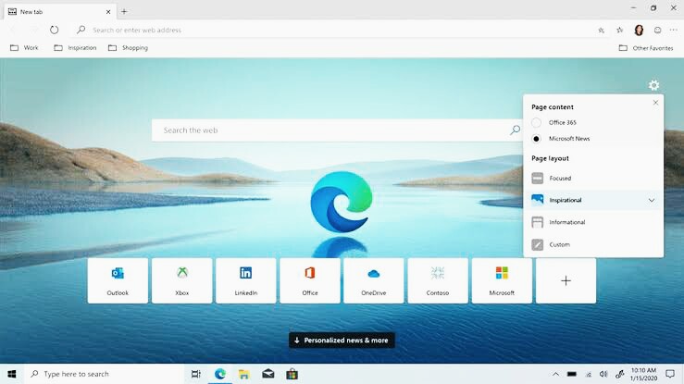The height and width of the screenshot is (384, 684).
Task: Open the OneDrive quick link tile
Action: [374, 280]
